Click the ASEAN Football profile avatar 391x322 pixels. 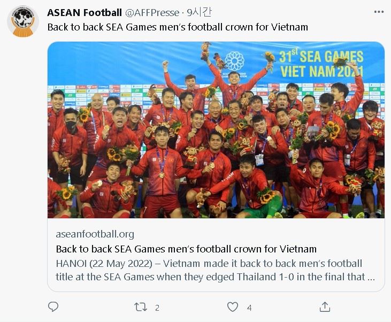point(23,21)
